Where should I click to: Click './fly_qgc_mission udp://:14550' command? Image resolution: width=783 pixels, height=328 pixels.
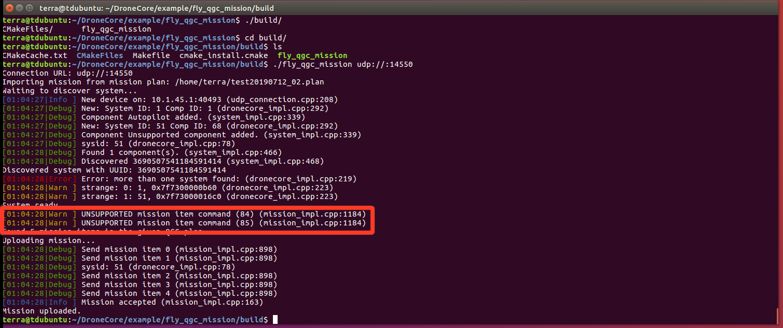coord(342,64)
